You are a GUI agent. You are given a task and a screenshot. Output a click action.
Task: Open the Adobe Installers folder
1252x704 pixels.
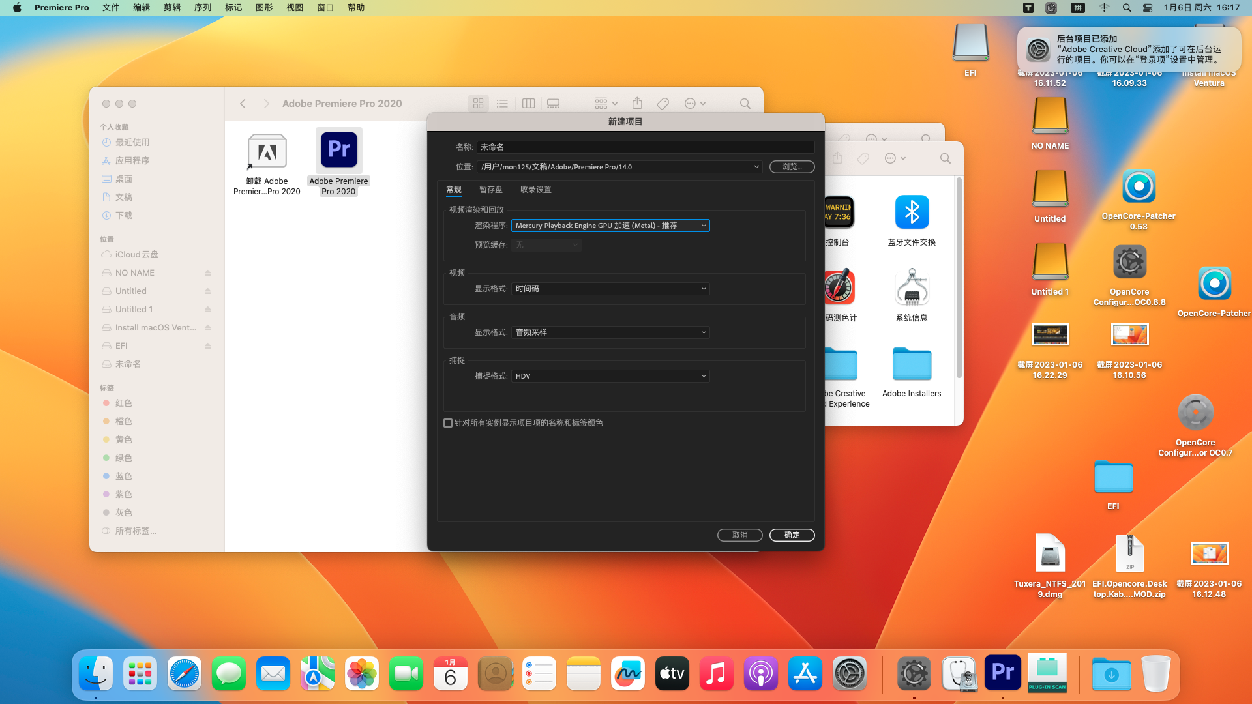pos(912,364)
